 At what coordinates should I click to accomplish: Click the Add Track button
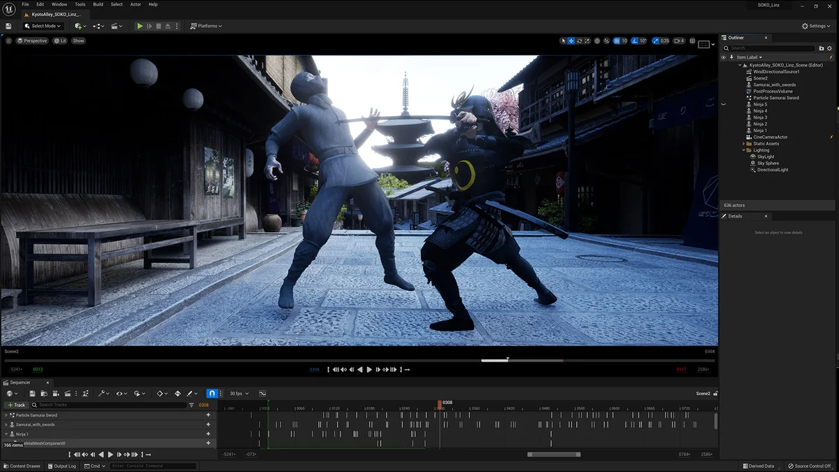(x=16, y=405)
